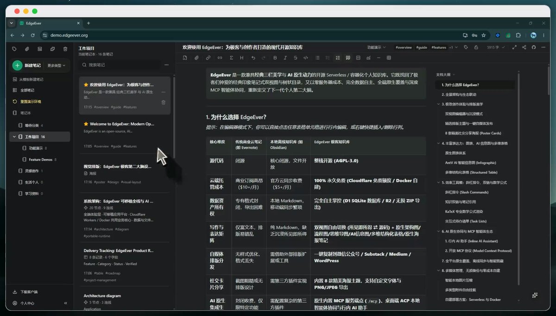Collapse outline section 3. 极致创作体验与排版美学
The width and height of the screenshot is (556, 316).
(438, 104)
